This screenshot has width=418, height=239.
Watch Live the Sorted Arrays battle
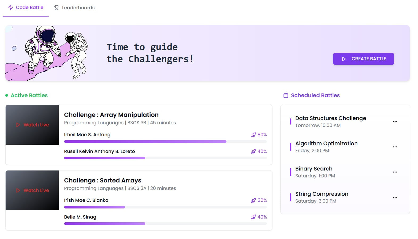pyautogui.click(x=32, y=190)
